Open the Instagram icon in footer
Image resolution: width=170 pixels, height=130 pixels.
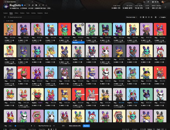56,129
